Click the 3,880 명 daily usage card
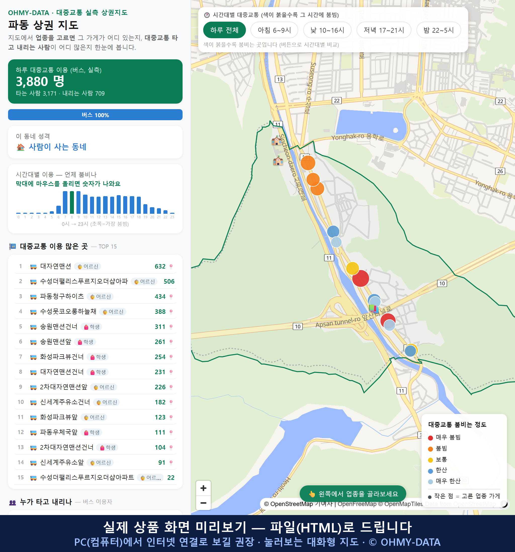515x552 pixels. [x=95, y=81]
